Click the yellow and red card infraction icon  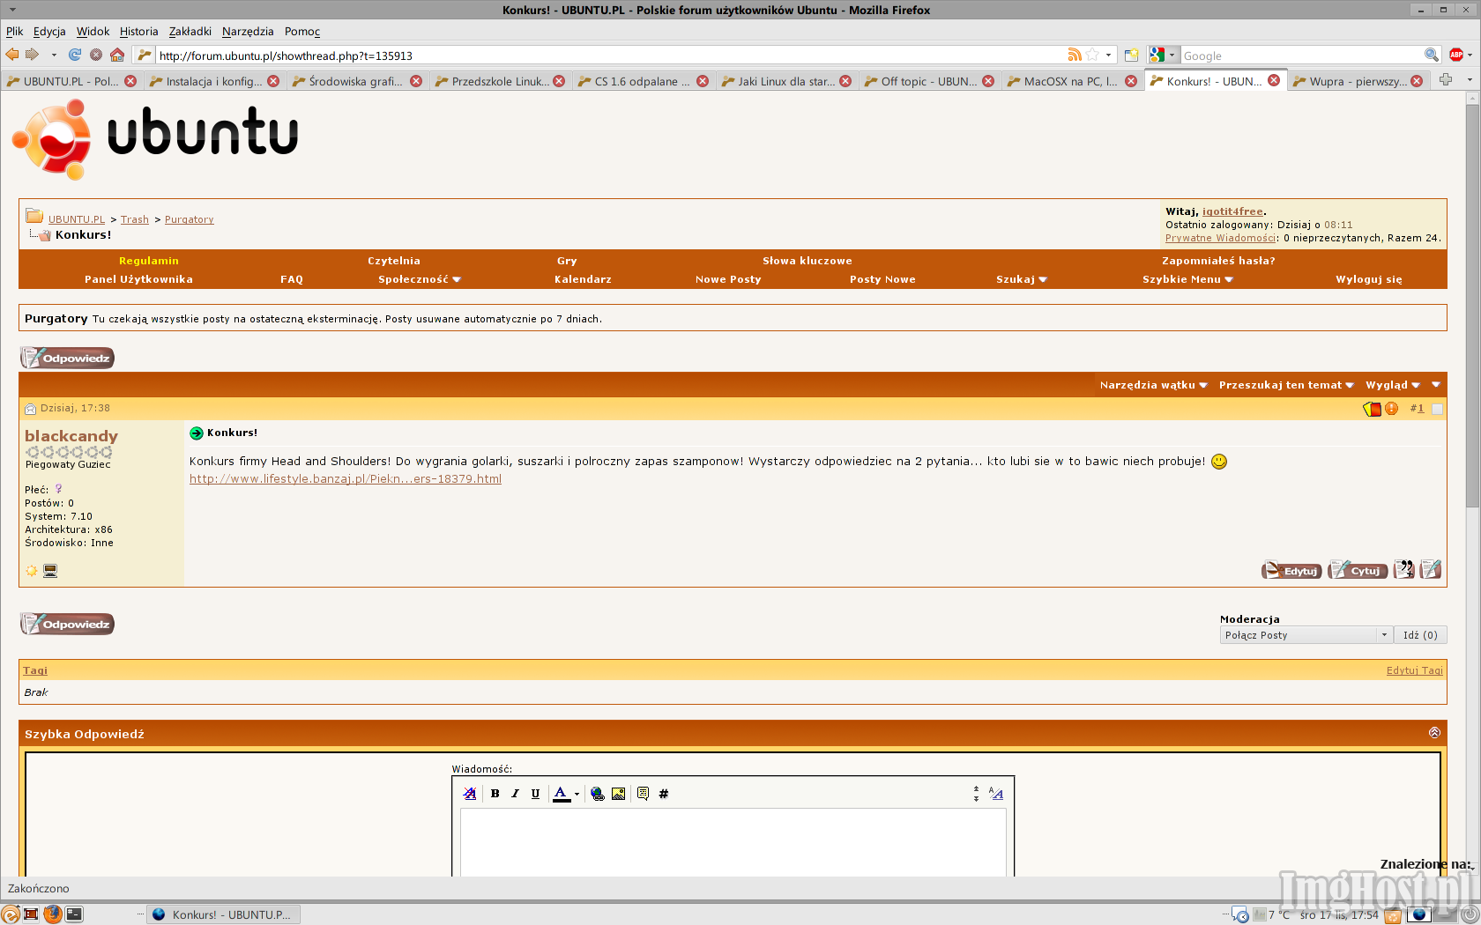click(x=1373, y=409)
